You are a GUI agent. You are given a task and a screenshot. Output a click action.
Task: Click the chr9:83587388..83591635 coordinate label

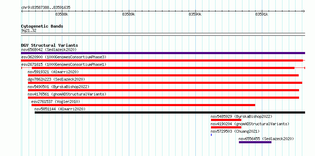(46, 8)
